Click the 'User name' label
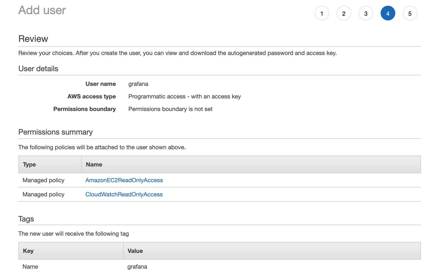443x277 pixels. 101,84
